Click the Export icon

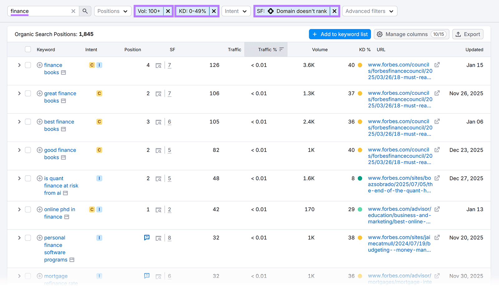tap(458, 34)
